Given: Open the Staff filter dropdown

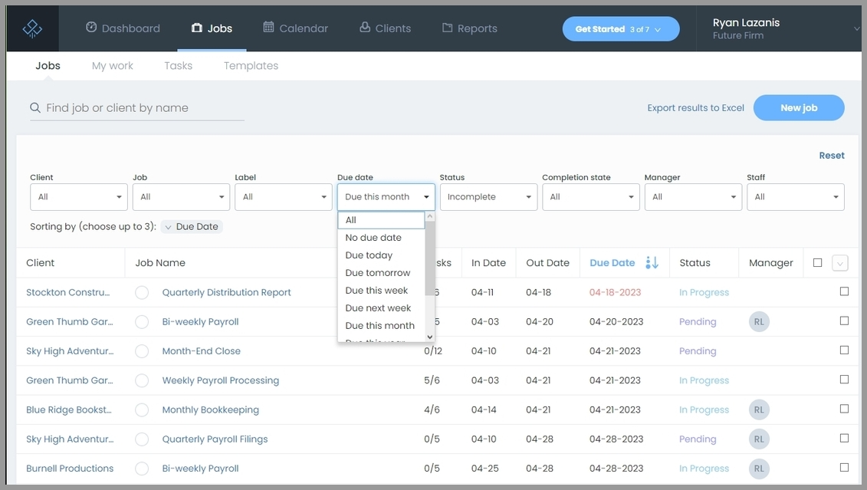Looking at the screenshot, I should click(x=795, y=197).
